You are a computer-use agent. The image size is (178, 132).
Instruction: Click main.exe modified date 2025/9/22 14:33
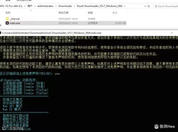coord(68,23)
